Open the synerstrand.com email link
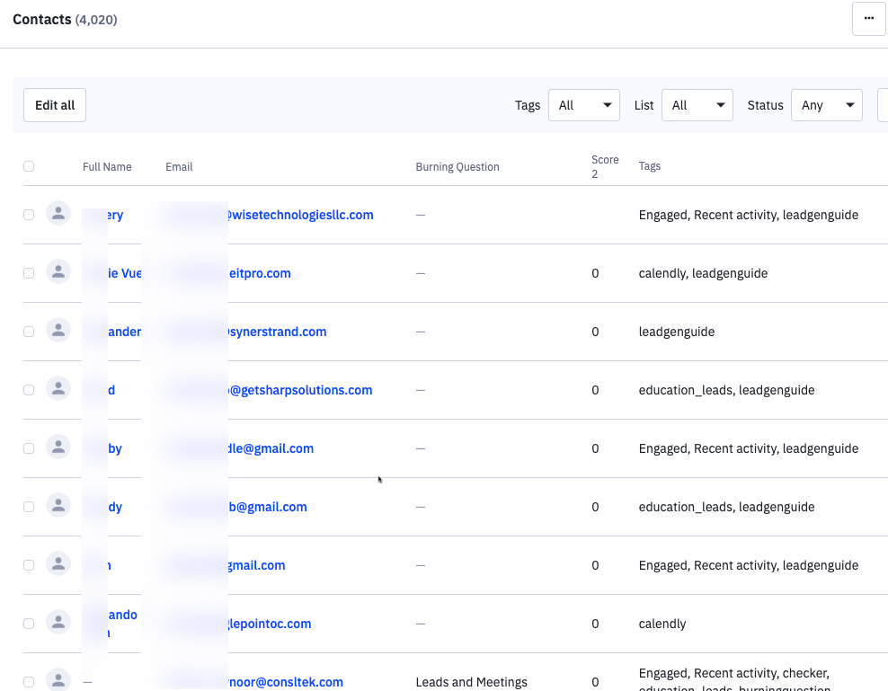 [277, 332]
